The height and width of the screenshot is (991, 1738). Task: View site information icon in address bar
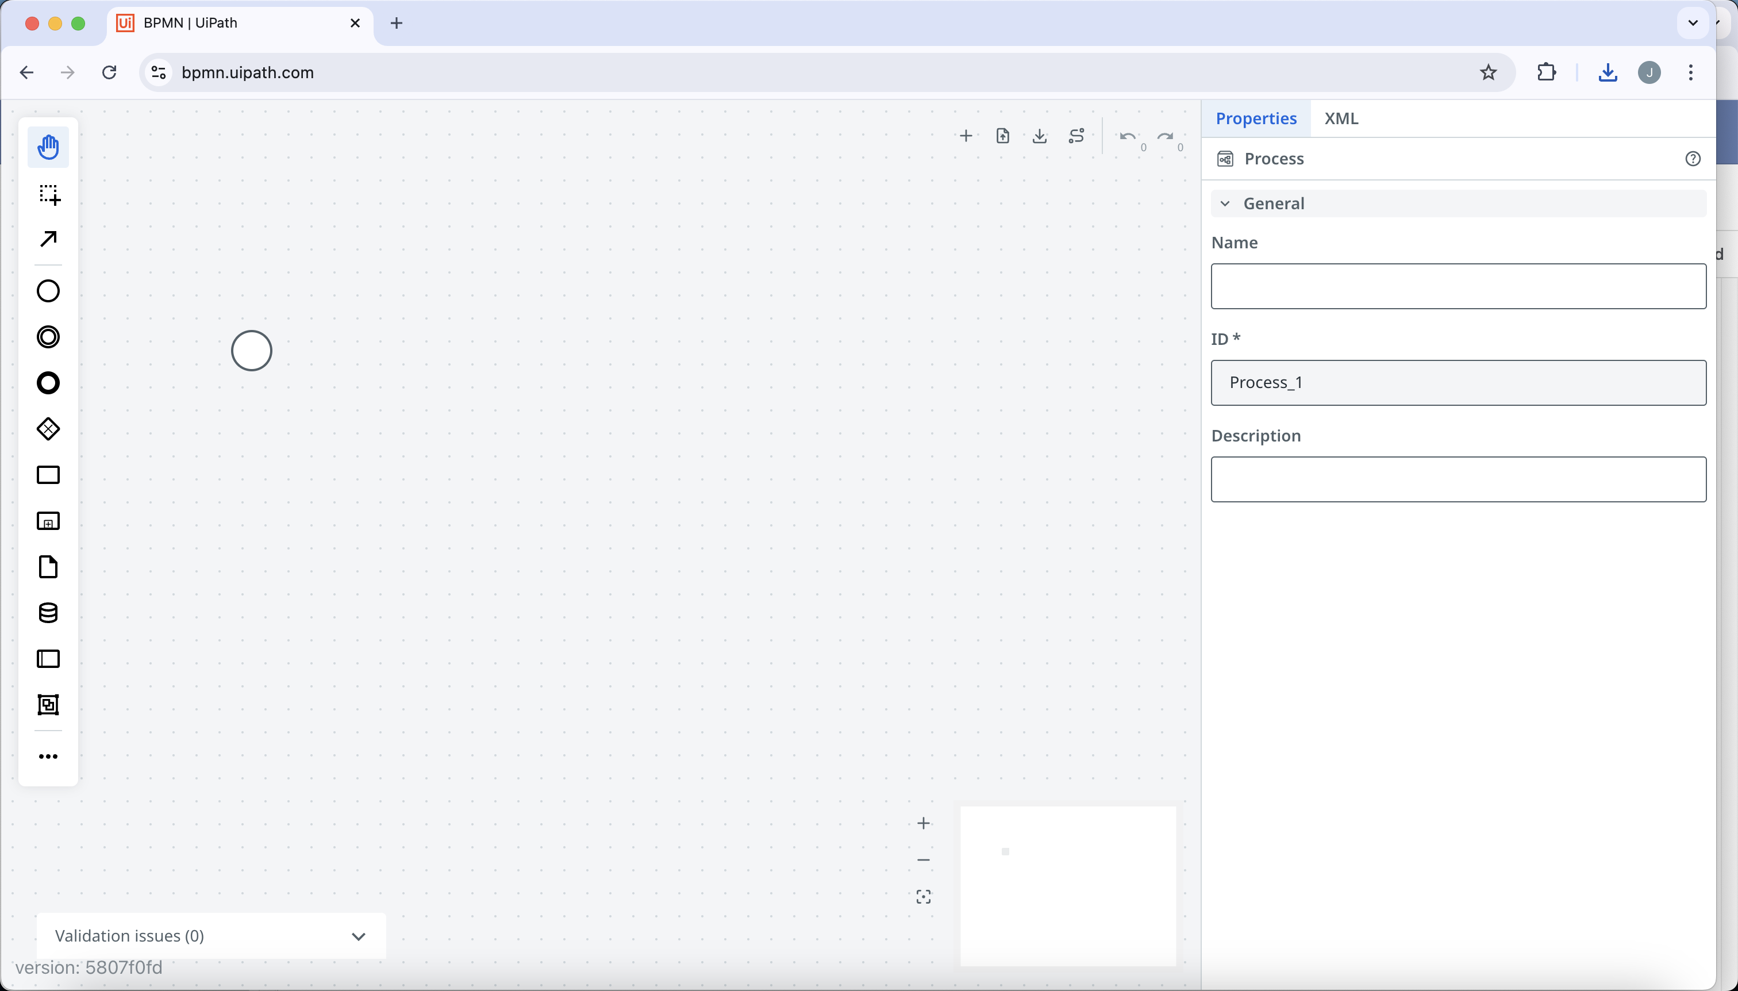(x=158, y=72)
